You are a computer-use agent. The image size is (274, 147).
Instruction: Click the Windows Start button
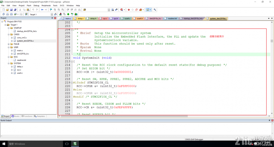[x=4, y=144]
